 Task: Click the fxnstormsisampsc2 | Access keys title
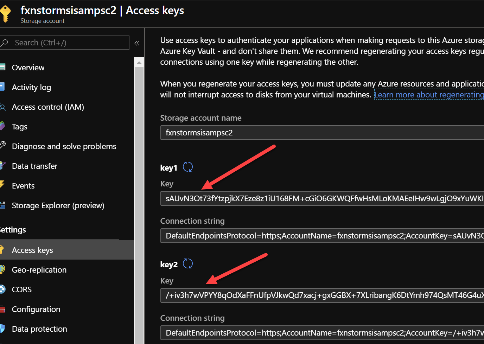tap(102, 11)
